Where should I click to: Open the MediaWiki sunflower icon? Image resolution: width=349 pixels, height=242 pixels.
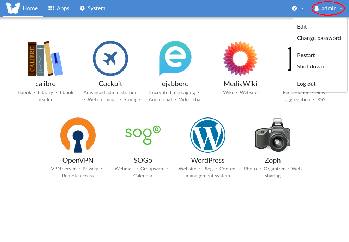pos(240,59)
